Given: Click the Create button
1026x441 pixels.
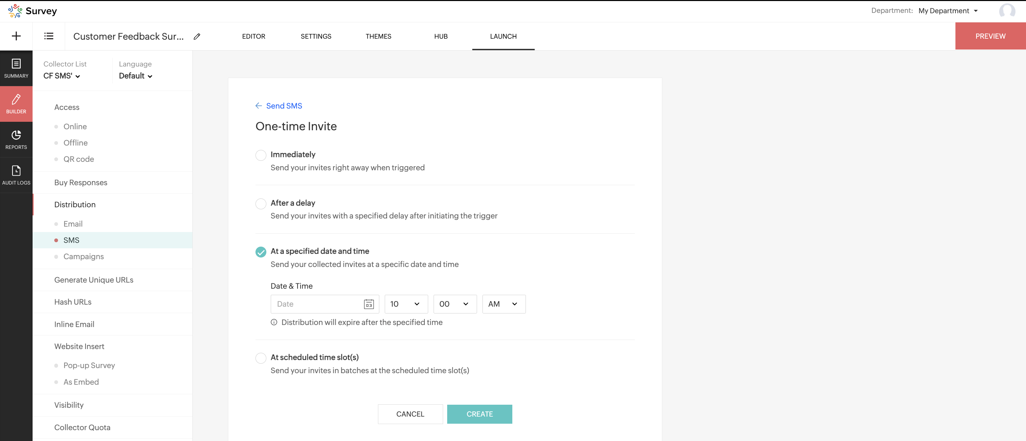Looking at the screenshot, I should (479, 414).
